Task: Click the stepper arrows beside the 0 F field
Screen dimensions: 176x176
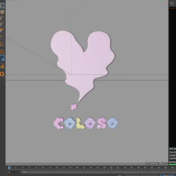Action: click(19, 172)
